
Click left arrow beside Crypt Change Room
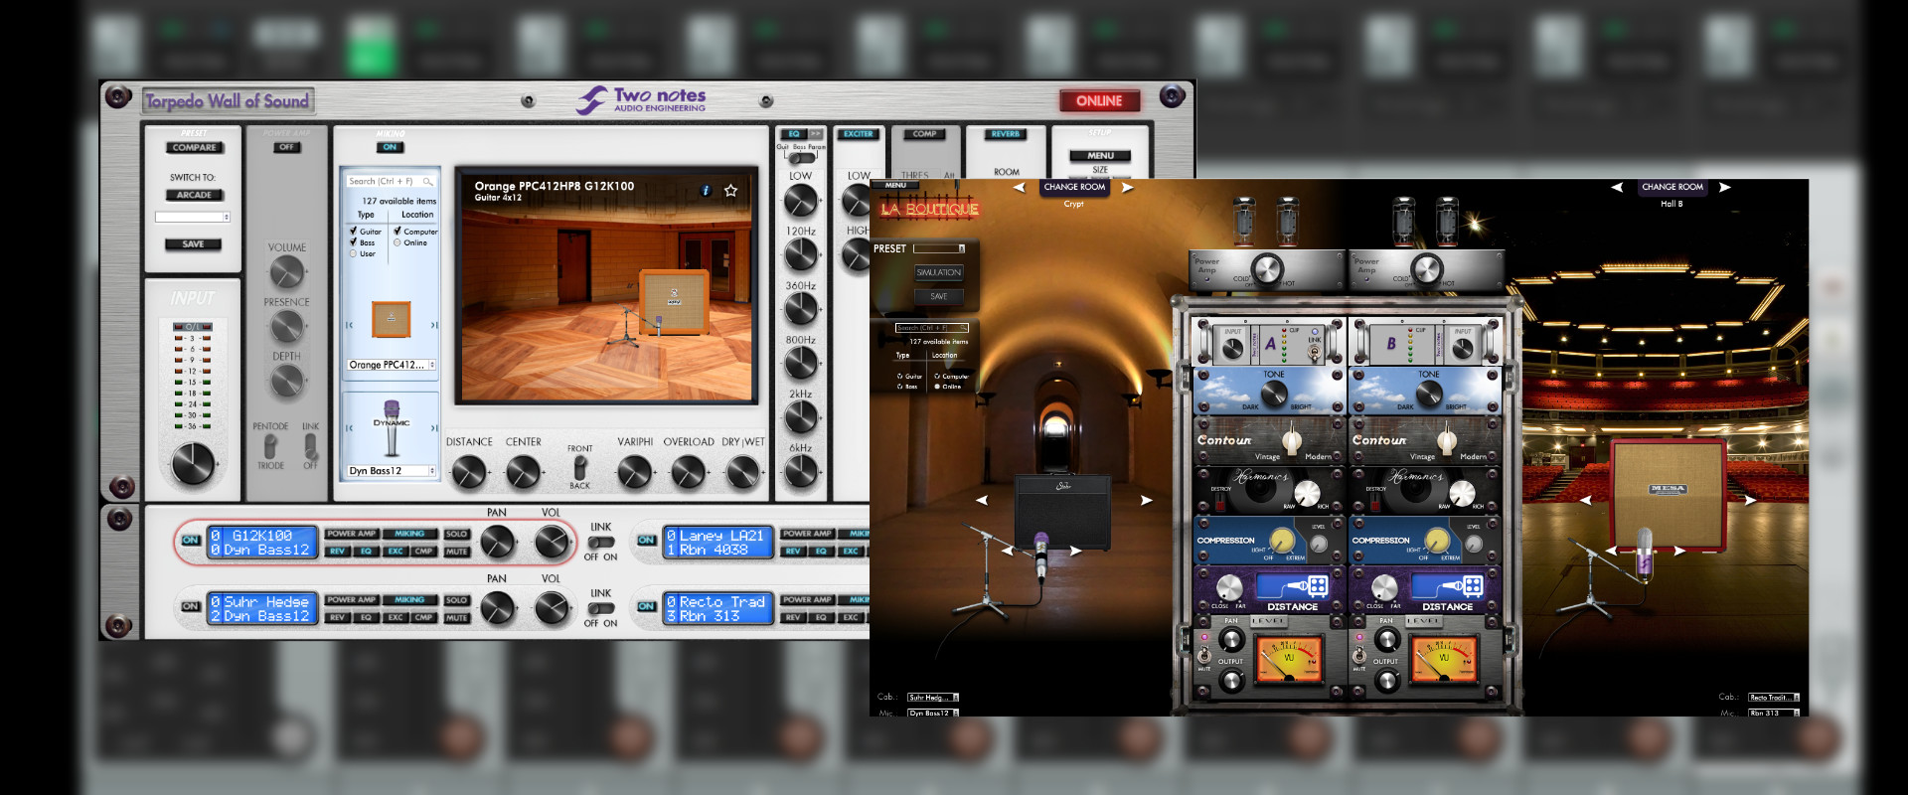click(1020, 187)
